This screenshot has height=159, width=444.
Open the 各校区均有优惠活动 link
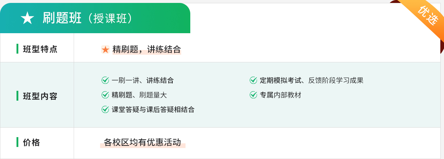click(x=143, y=142)
